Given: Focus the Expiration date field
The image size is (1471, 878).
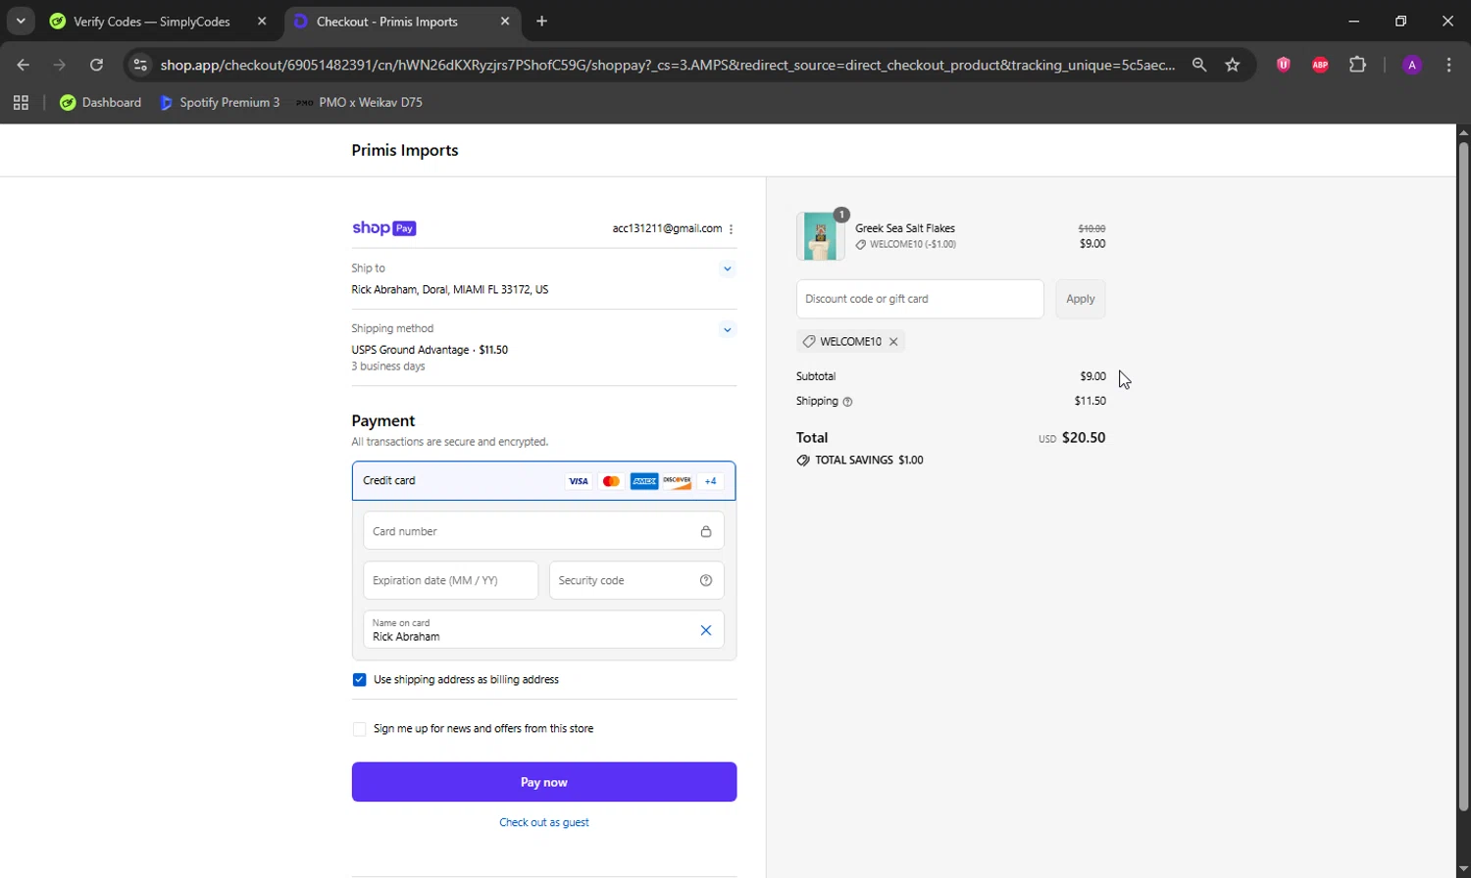Looking at the screenshot, I should point(451,580).
